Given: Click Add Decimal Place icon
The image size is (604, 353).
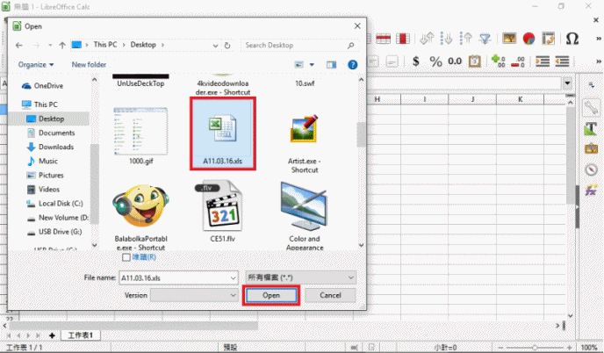Looking at the screenshot, I should [499, 61].
